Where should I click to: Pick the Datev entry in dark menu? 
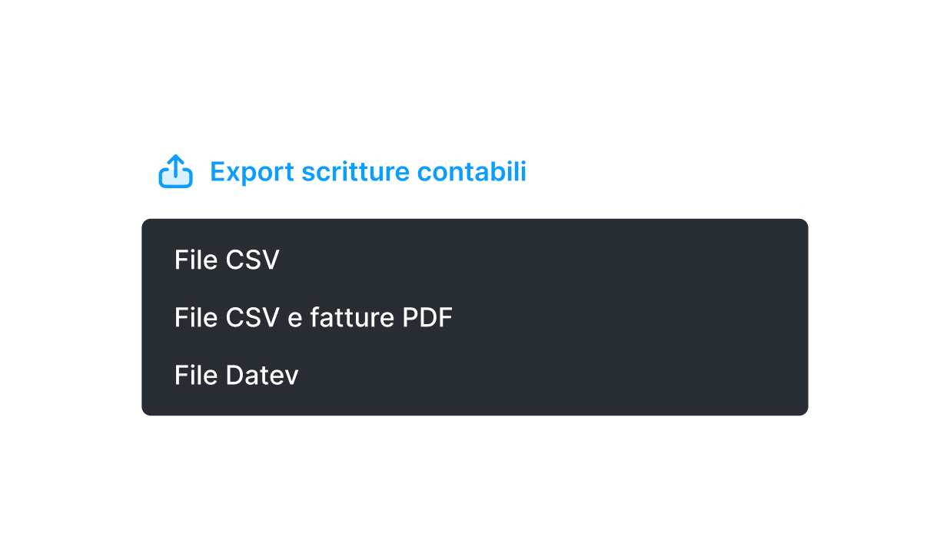click(x=475, y=376)
